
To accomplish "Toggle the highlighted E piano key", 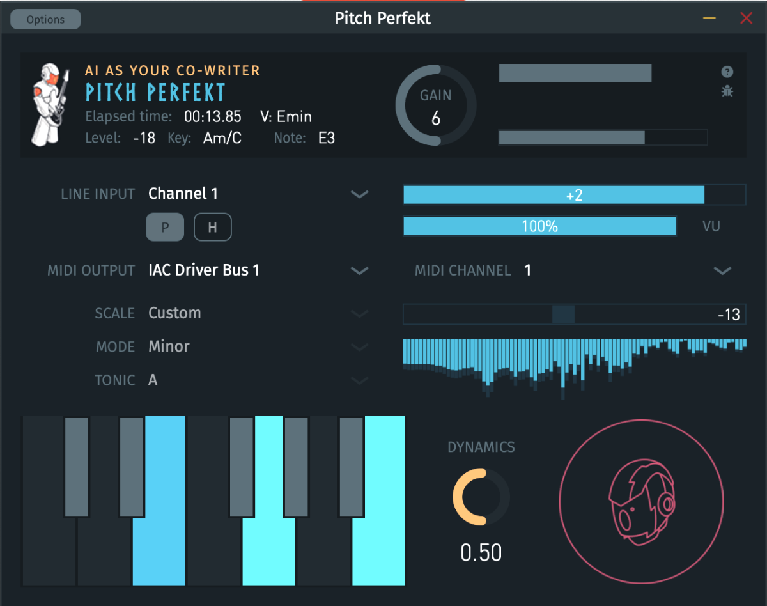I will pyautogui.click(x=159, y=551).
